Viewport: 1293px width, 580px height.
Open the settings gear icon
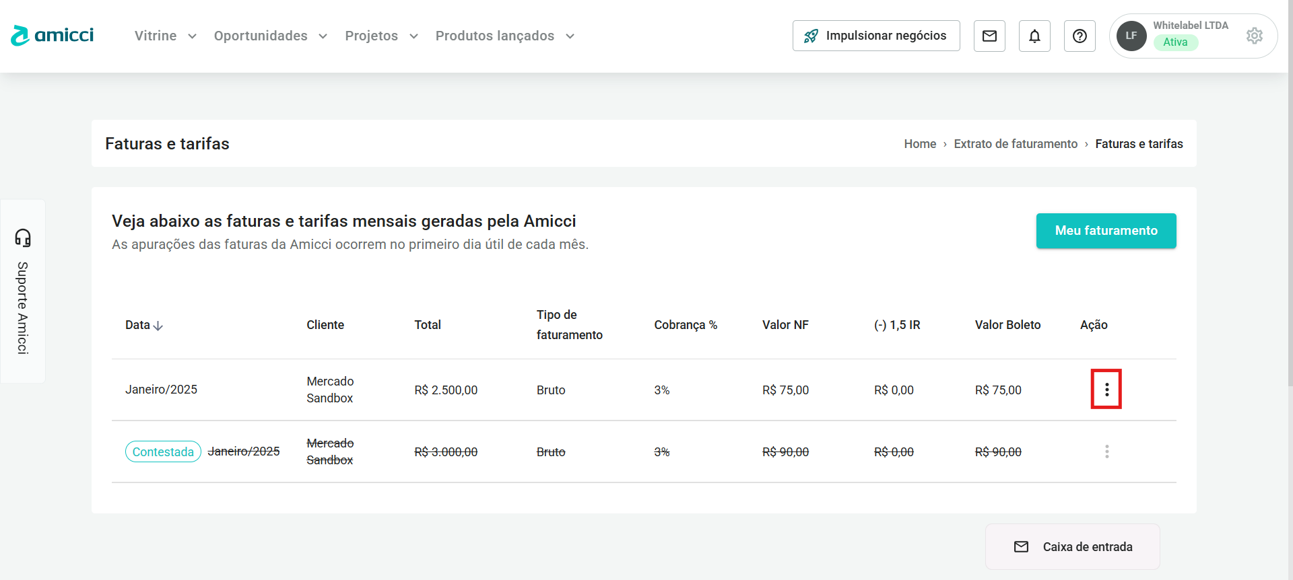[x=1254, y=36]
